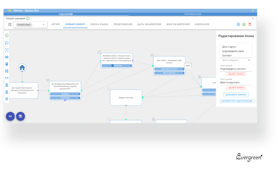This screenshot has height=175, width=280.
Task: Switch to the Смена языка tab
Action: tap(99, 24)
